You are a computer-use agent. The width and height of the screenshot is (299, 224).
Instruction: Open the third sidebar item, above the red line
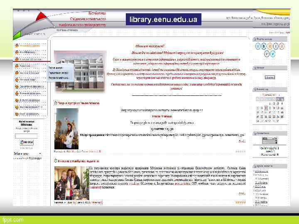pos(30,59)
